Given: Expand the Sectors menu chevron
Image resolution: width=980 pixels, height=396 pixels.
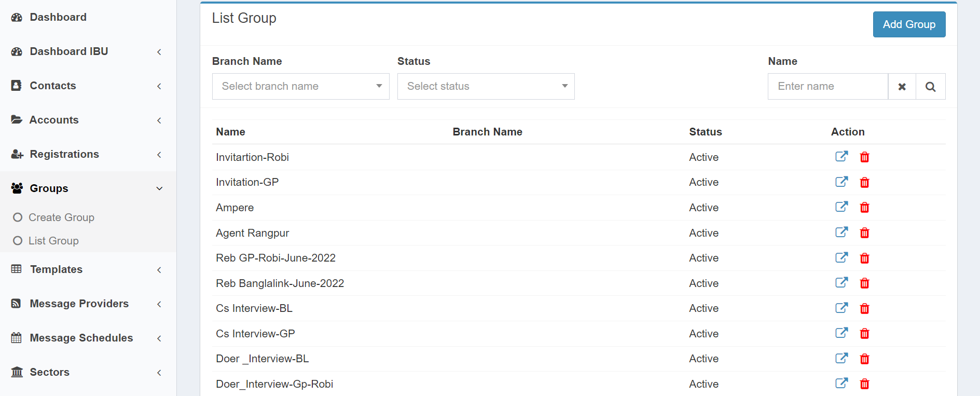Looking at the screenshot, I should tap(159, 373).
